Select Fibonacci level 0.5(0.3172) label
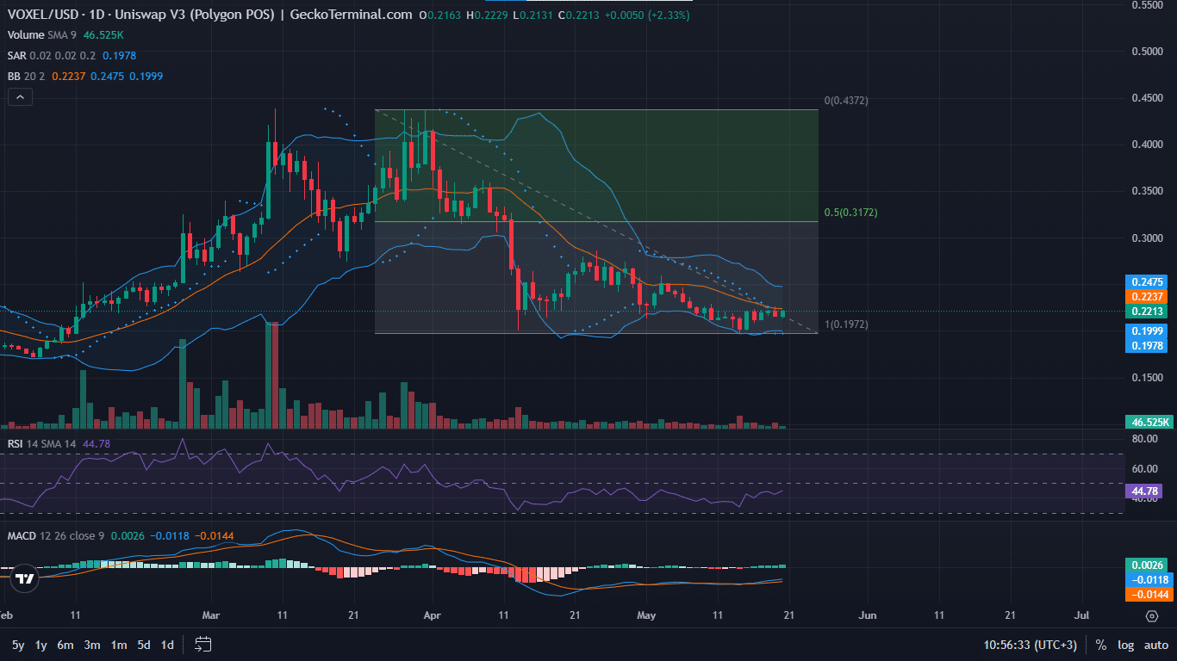The height and width of the screenshot is (661, 1177). [x=851, y=212]
